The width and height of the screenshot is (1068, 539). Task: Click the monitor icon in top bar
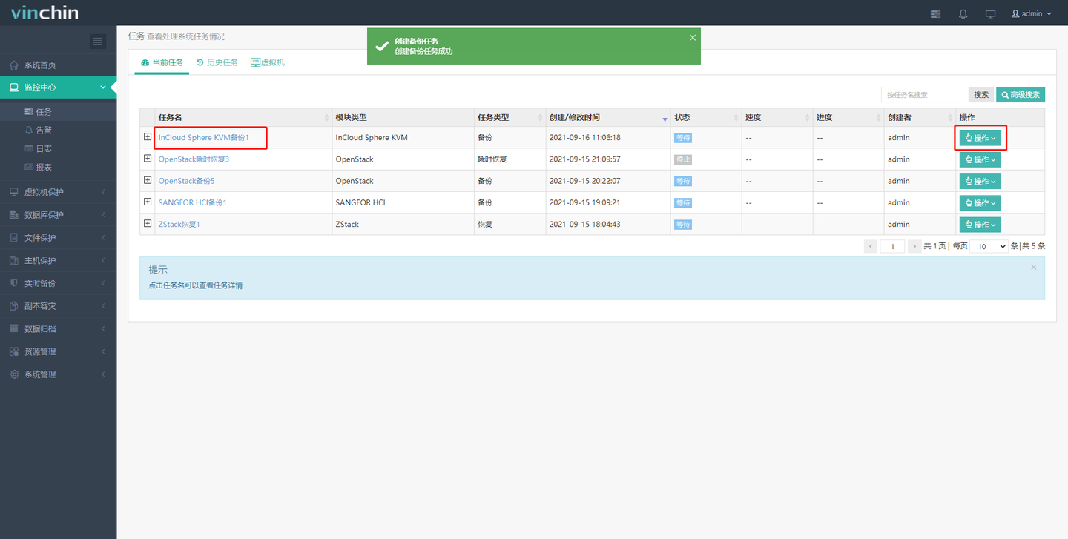[990, 13]
